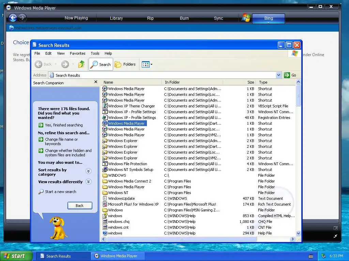Screen dimensions: 349x261
Task: Open the Forward history dropdown arrow
Action: (73, 64)
